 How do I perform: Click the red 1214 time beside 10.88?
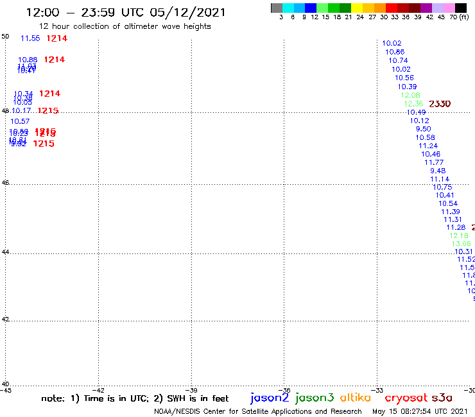tap(55, 60)
